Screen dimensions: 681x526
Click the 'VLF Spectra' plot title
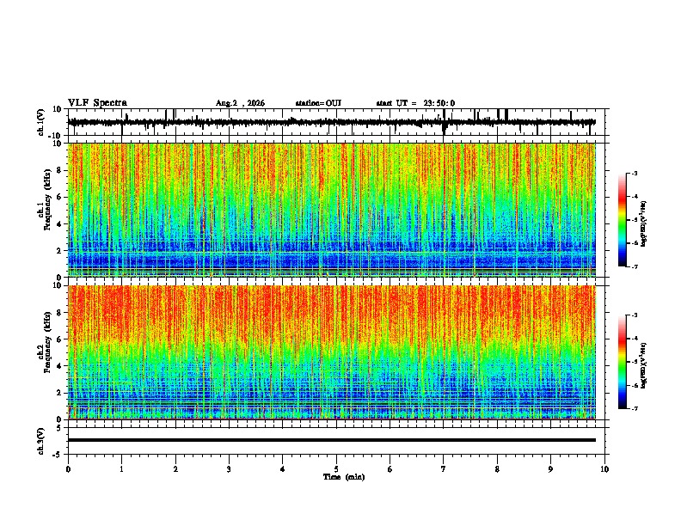[97, 103]
